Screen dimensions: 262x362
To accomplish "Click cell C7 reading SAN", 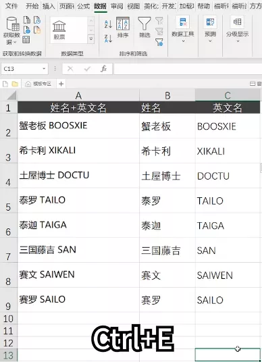I will click(x=228, y=250).
